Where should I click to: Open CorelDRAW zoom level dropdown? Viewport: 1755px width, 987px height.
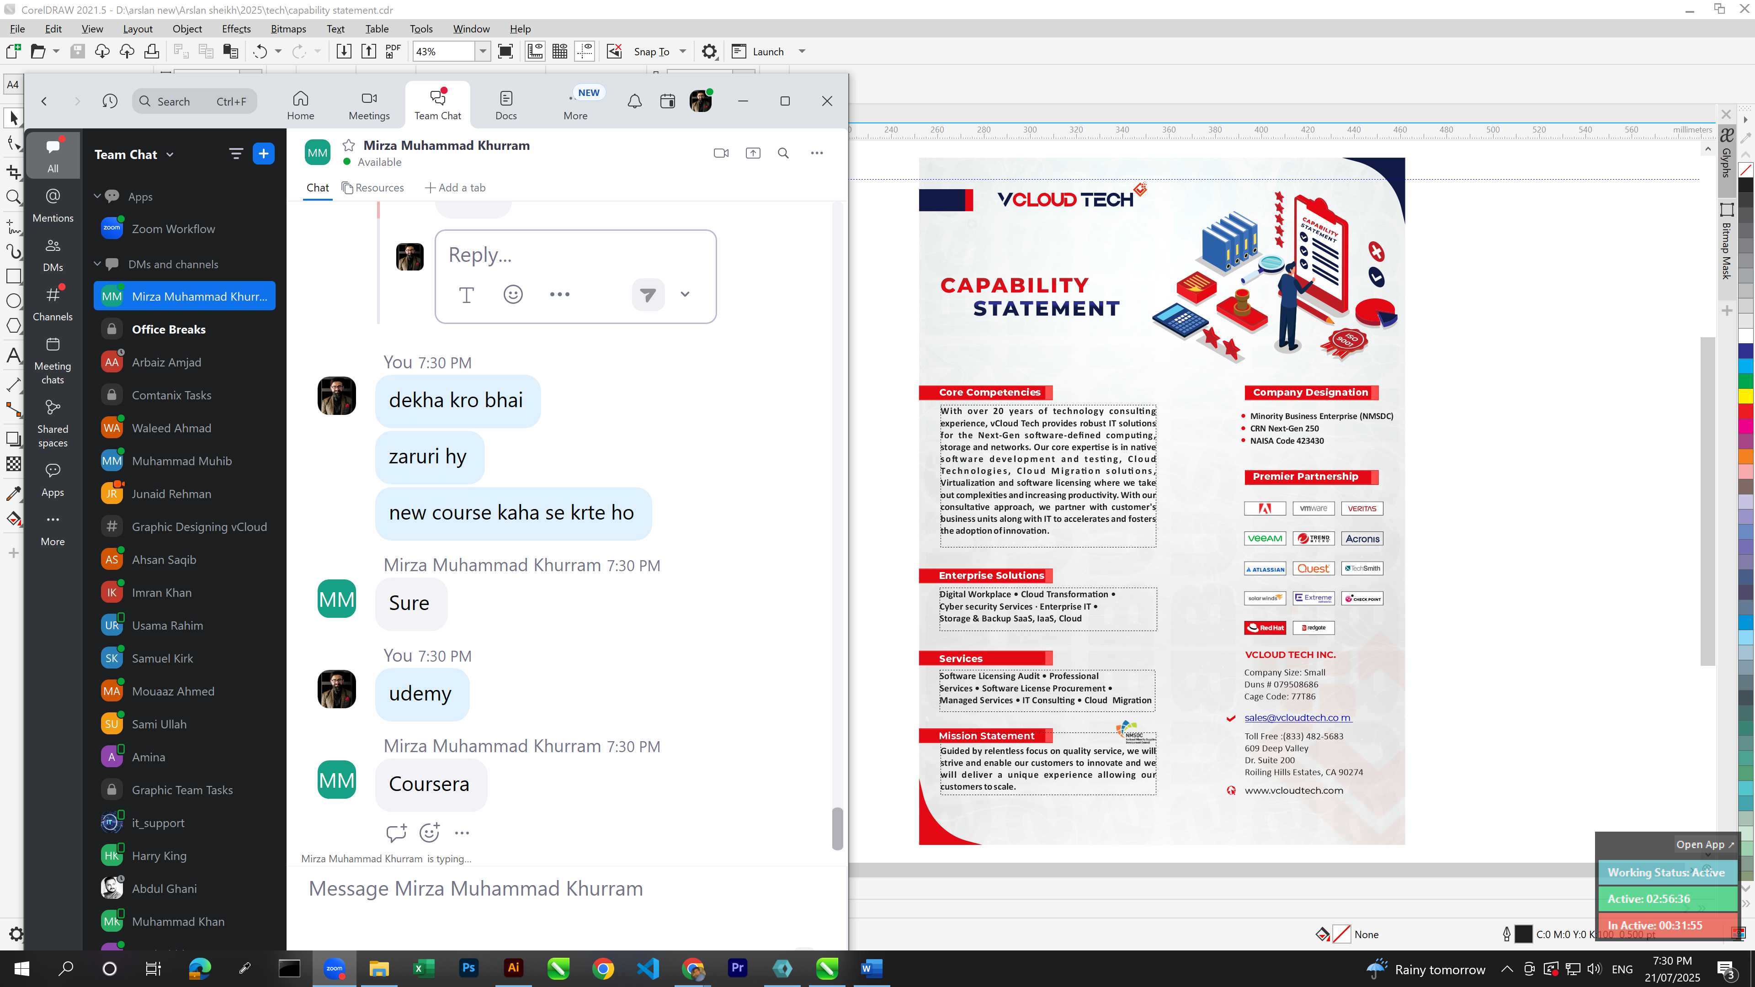coord(482,52)
